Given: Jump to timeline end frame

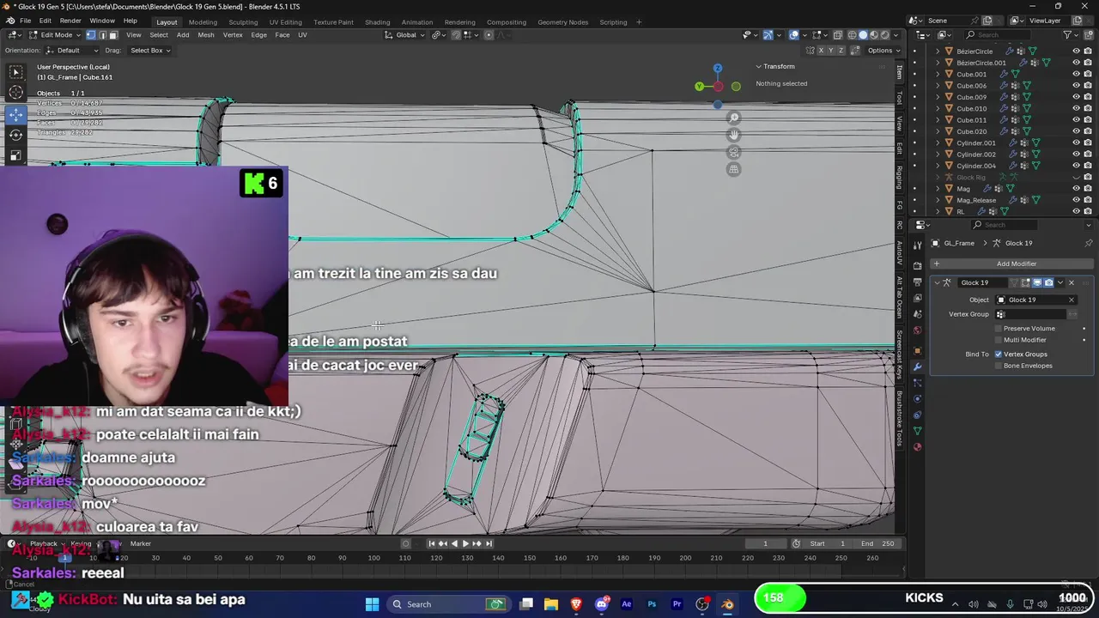Looking at the screenshot, I should pos(489,543).
